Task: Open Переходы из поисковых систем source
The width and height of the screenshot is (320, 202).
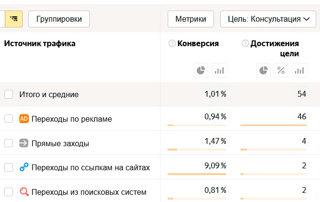Action: 89,192
